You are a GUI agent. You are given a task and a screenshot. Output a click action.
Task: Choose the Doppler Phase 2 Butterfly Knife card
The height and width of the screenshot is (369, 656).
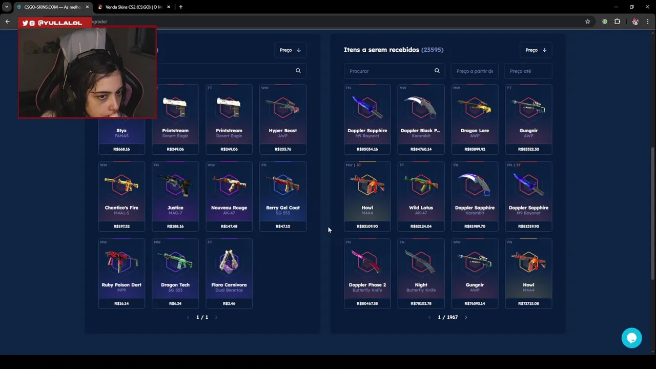(x=367, y=274)
